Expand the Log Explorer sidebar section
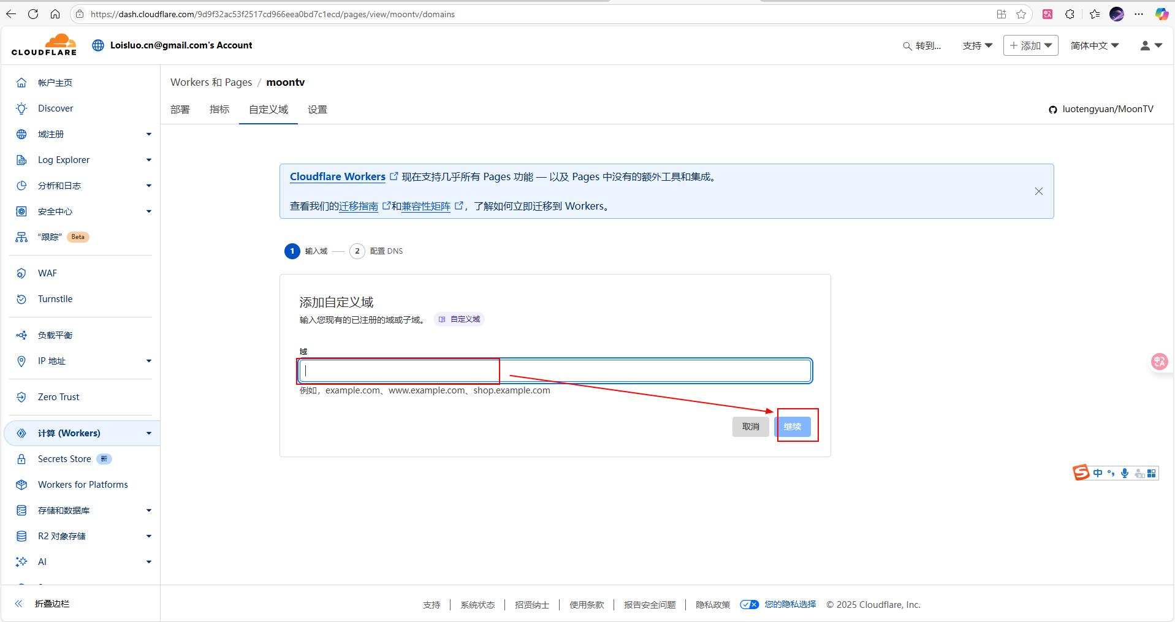This screenshot has height=622, width=1175. [x=149, y=160]
